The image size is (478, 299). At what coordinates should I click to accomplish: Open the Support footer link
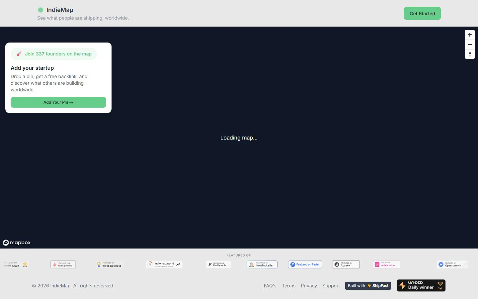coord(331,286)
